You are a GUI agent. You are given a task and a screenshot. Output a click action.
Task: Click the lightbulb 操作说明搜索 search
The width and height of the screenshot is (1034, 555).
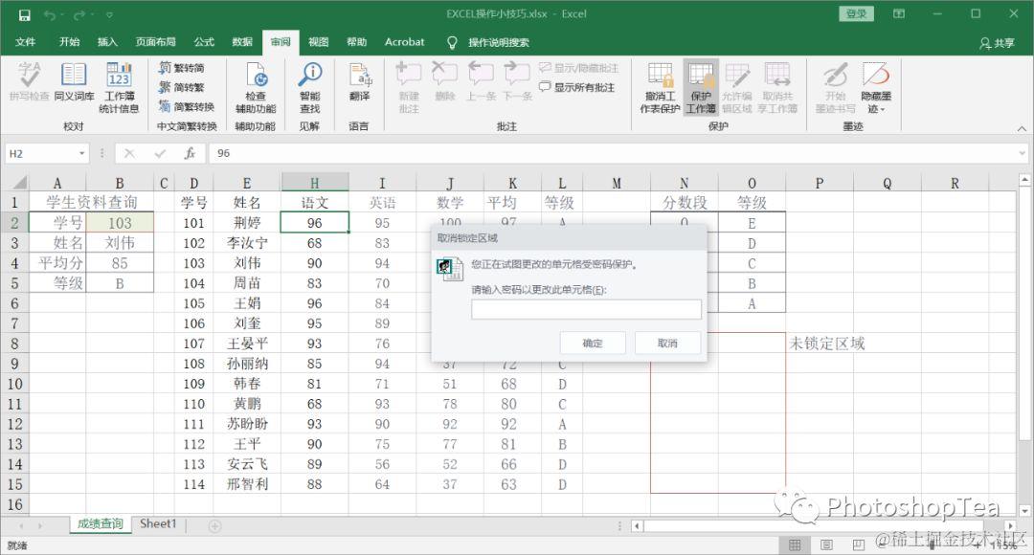(488, 42)
